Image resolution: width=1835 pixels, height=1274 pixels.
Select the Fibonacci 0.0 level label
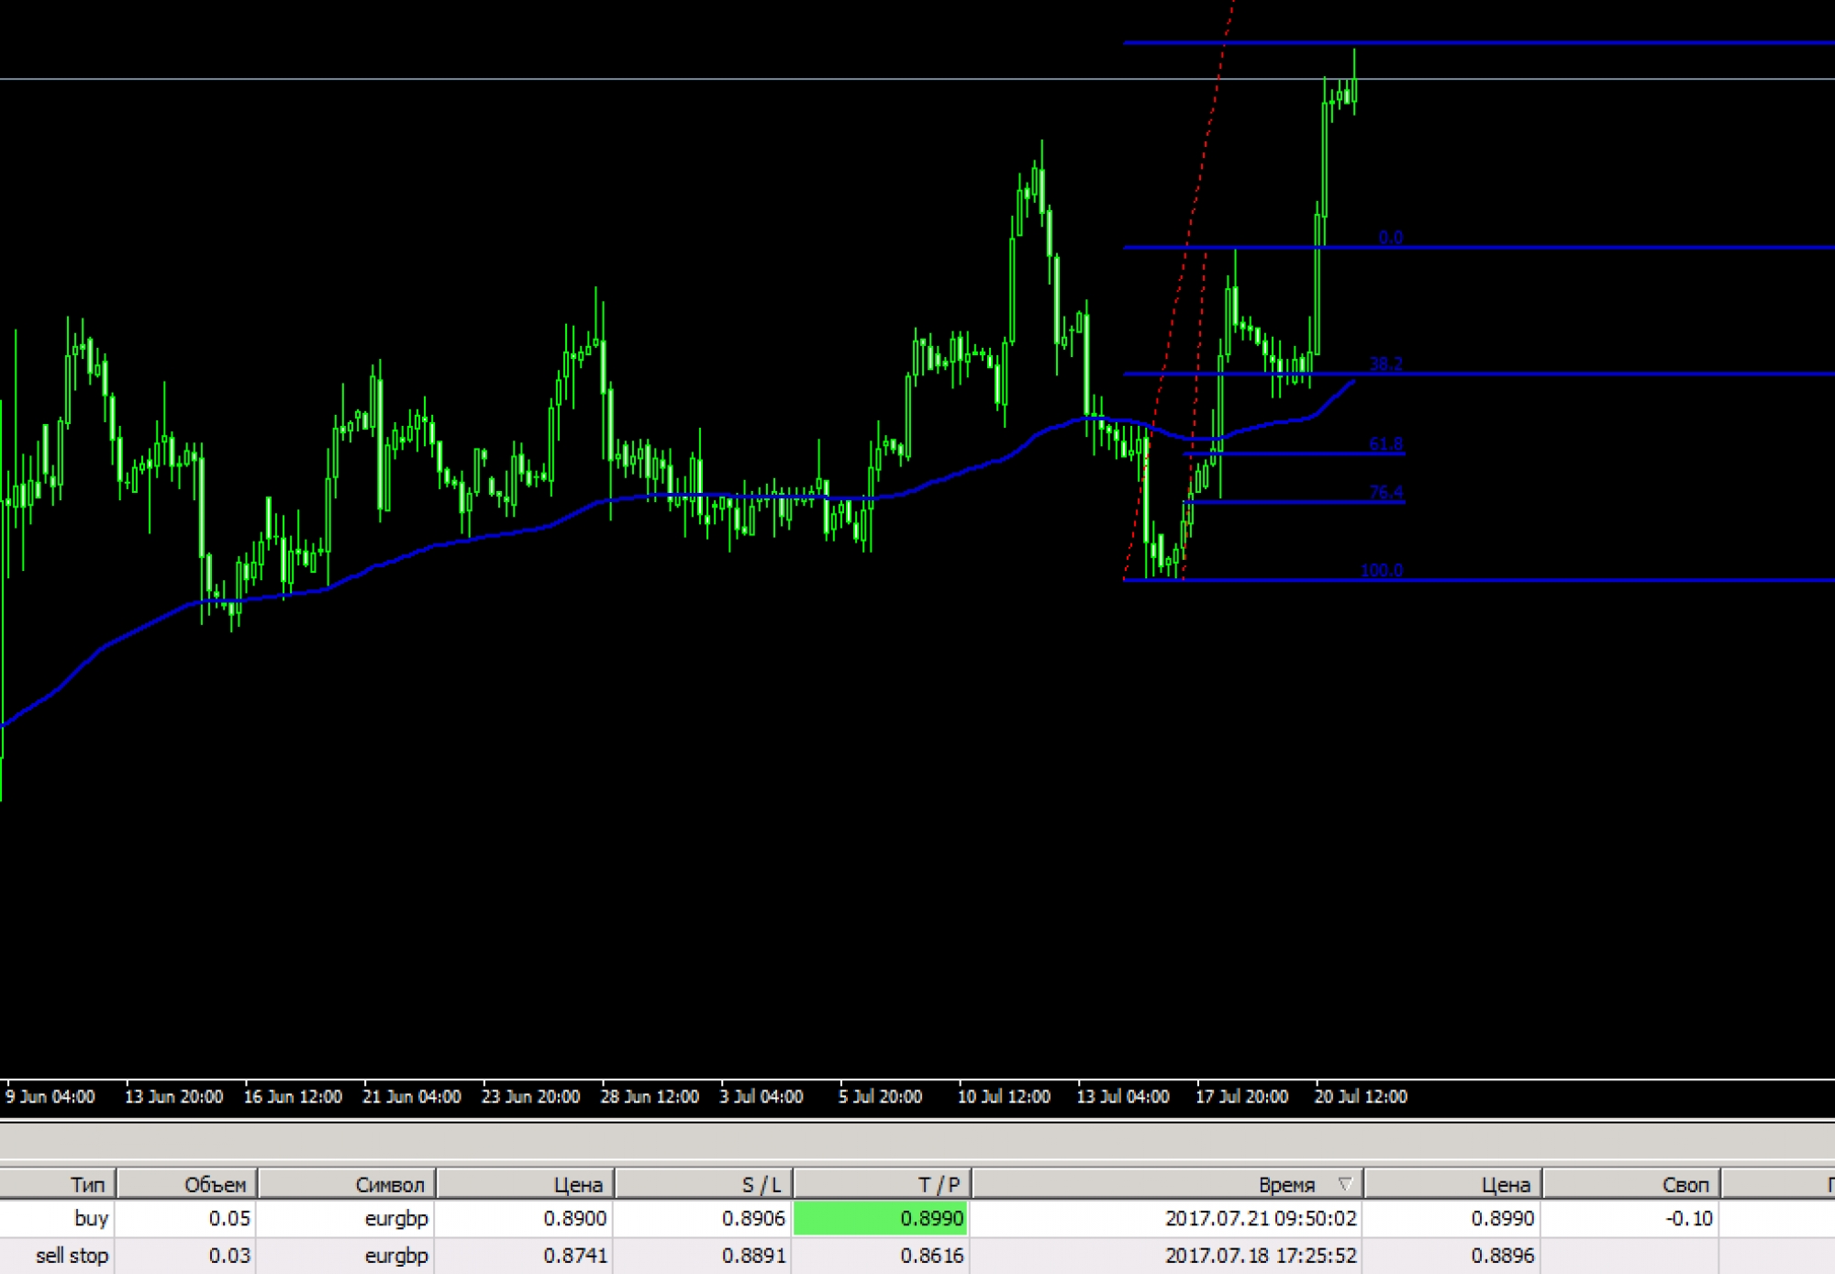click(1390, 238)
